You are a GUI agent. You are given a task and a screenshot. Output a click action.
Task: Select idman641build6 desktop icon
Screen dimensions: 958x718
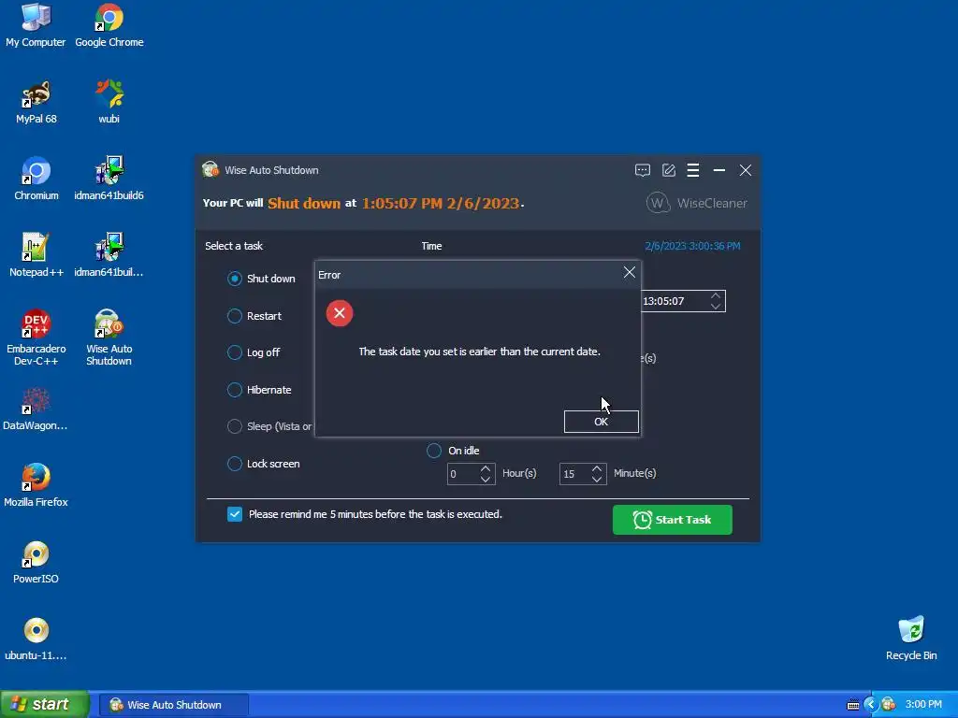[109, 179]
